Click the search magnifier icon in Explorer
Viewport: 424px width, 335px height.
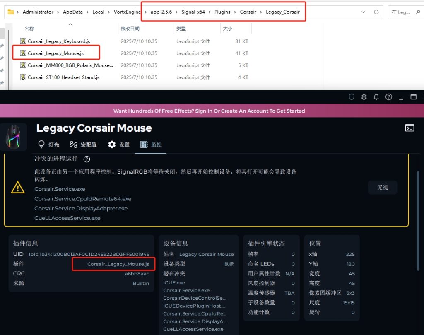pos(418,12)
